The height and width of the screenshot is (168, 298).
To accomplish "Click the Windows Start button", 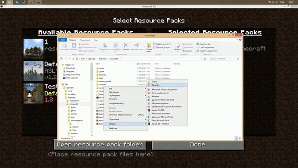I will click(3, 2).
